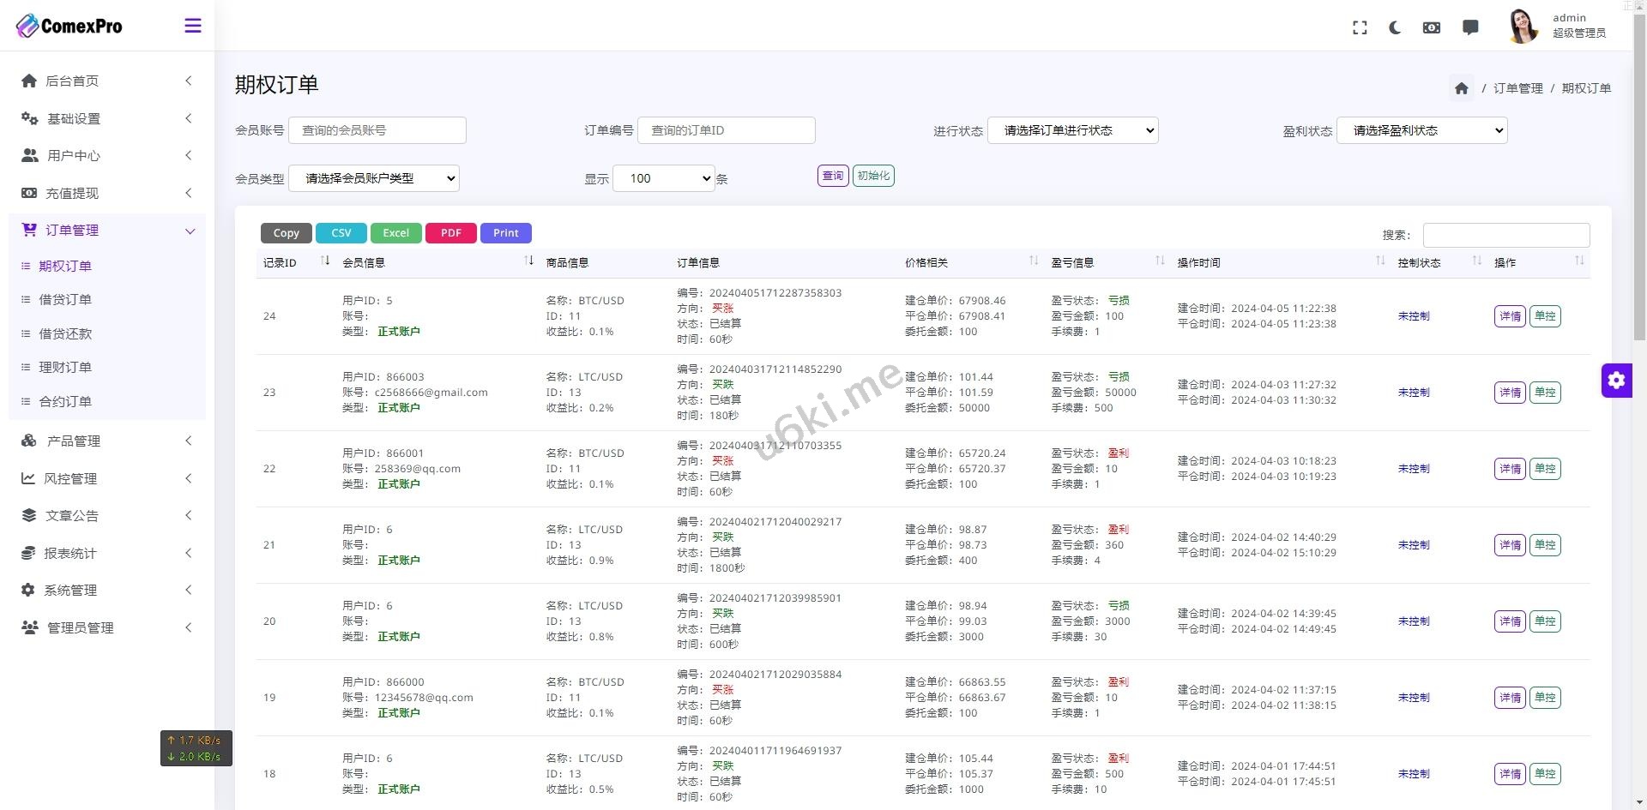Open the 会员类型 account type dropdown
The width and height of the screenshot is (1647, 810).
(374, 178)
